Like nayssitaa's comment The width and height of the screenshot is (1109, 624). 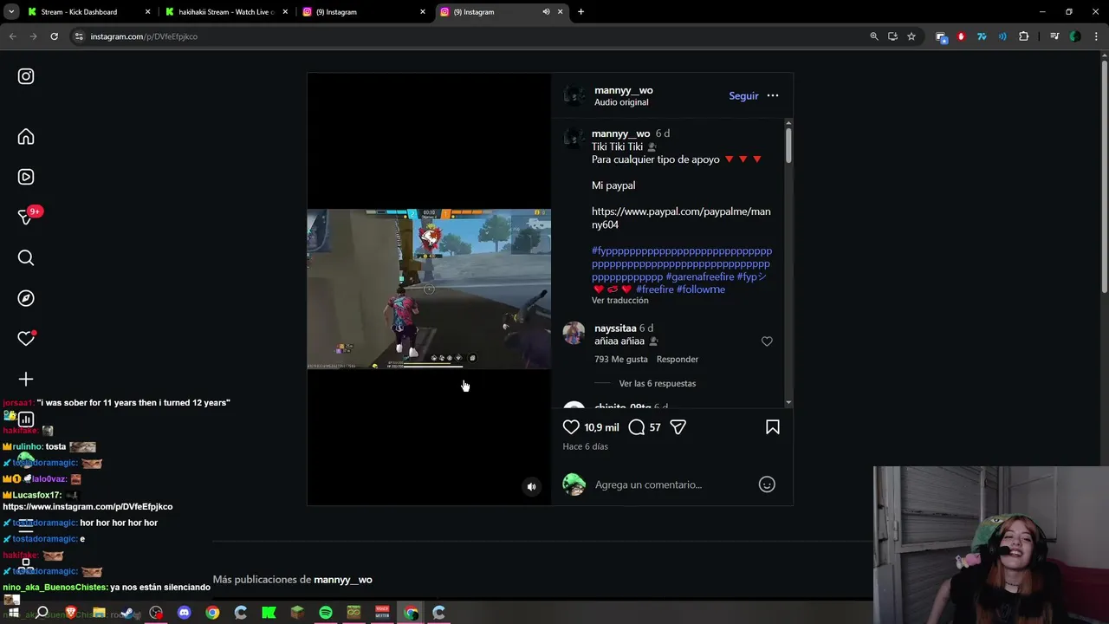pos(767,341)
